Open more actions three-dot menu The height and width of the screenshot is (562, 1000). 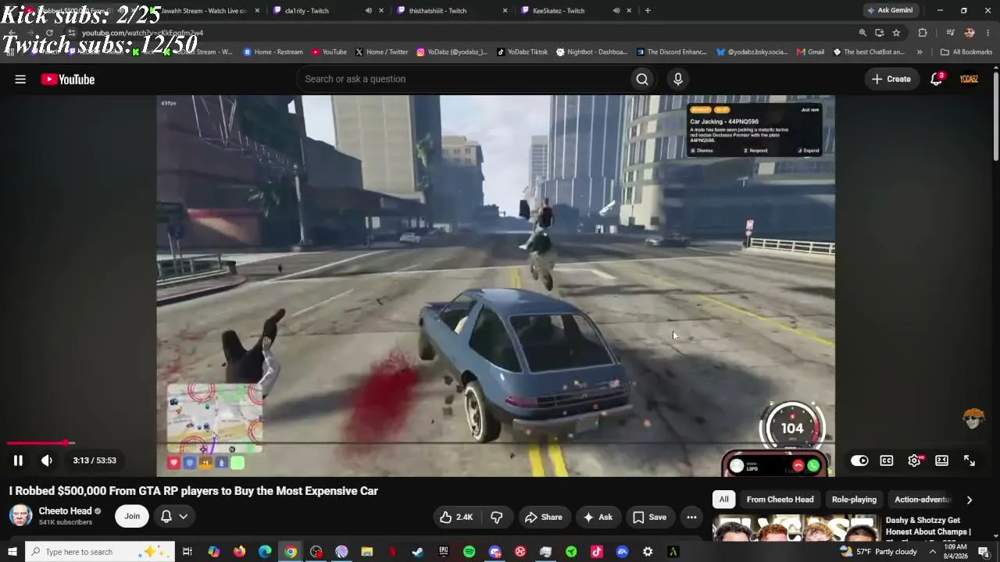(691, 517)
